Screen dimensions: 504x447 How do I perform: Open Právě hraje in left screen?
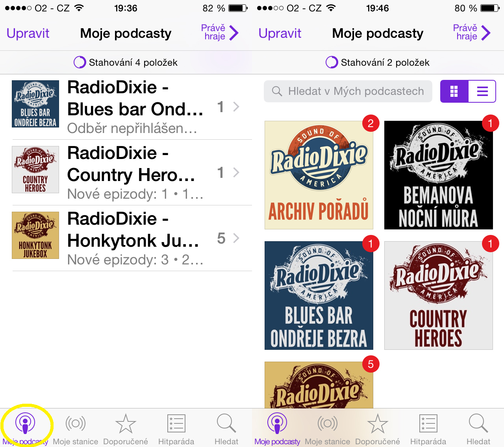coord(220,33)
